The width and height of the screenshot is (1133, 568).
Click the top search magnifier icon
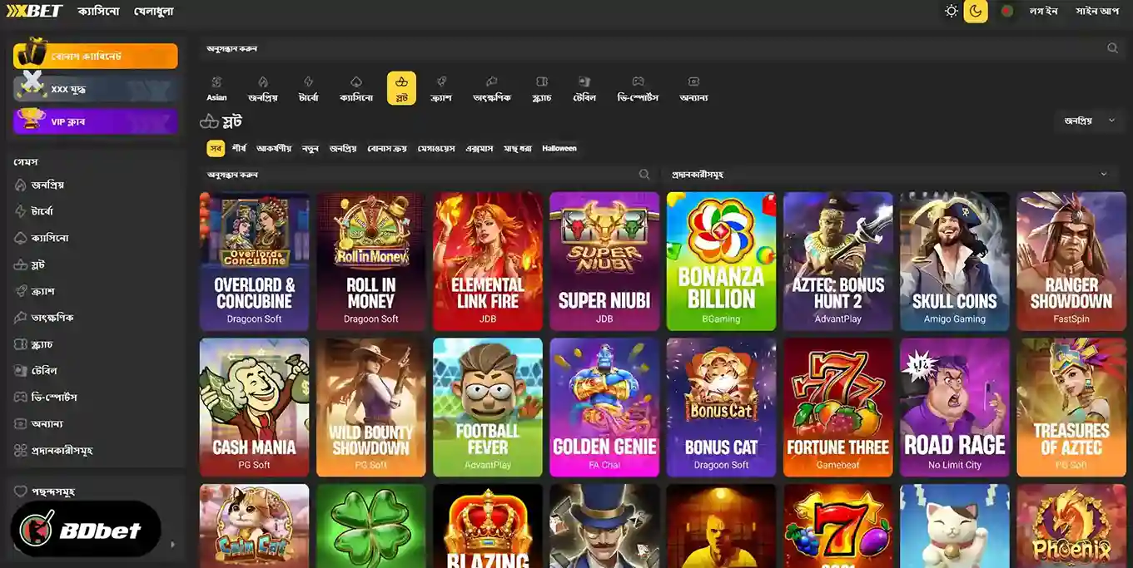click(1112, 48)
